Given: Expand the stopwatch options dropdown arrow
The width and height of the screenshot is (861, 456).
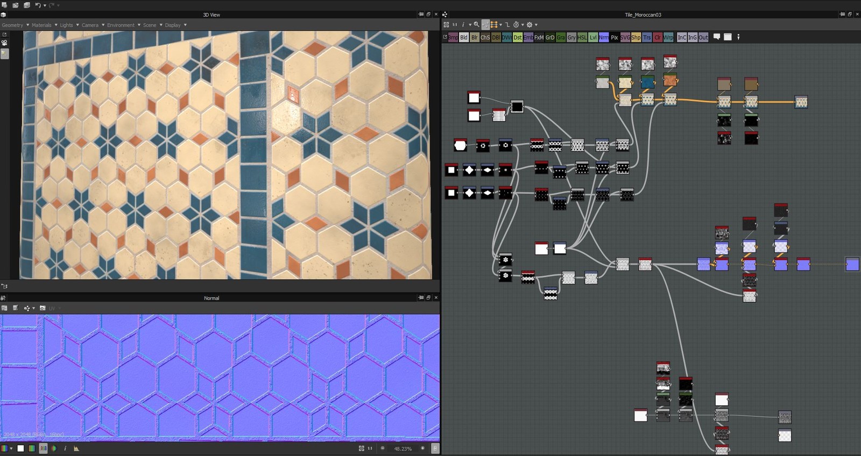Looking at the screenshot, I should click(523, 25).
